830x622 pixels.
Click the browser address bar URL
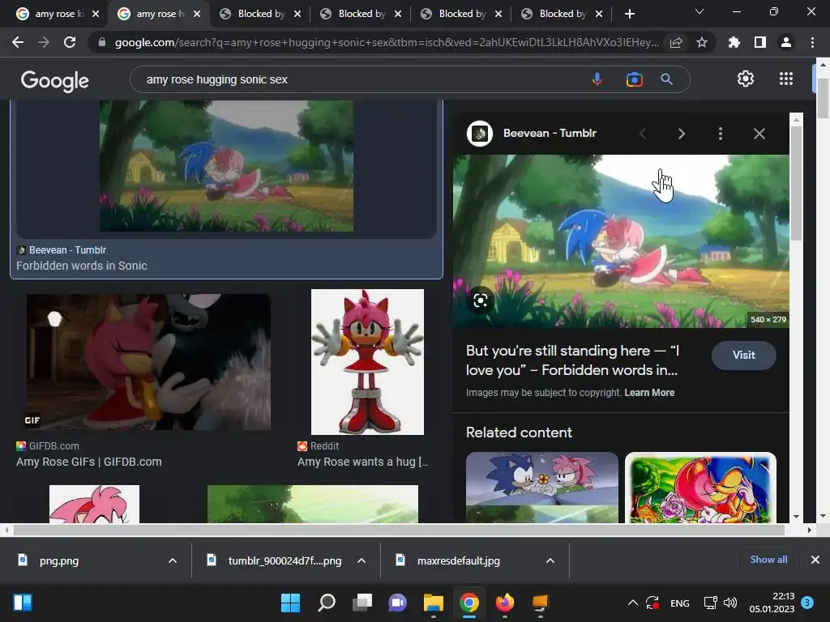(x=387, y=42)
